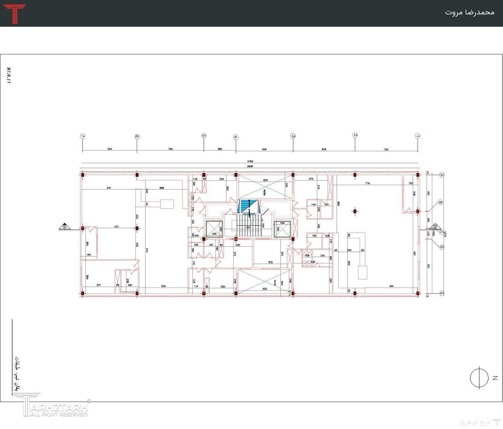This screenshot has height=429, width=503.
Task: Click the vertical plan title text
Action: click(17, 373)
